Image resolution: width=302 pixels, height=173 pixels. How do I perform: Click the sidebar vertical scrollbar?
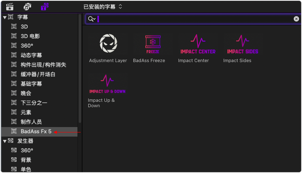80,68
